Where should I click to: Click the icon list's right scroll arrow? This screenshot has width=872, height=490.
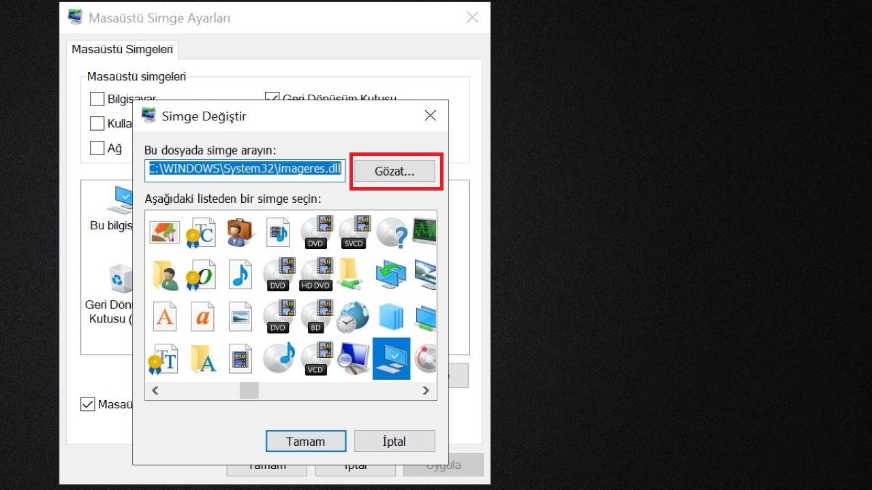(x=426, y=391)
